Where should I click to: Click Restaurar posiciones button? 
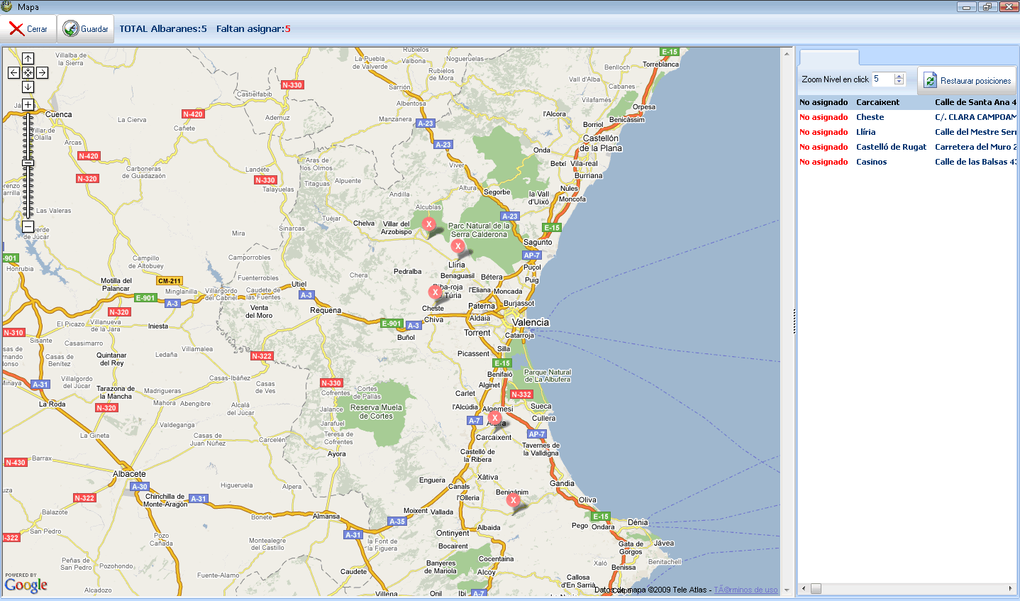click(x=968, y=81)
